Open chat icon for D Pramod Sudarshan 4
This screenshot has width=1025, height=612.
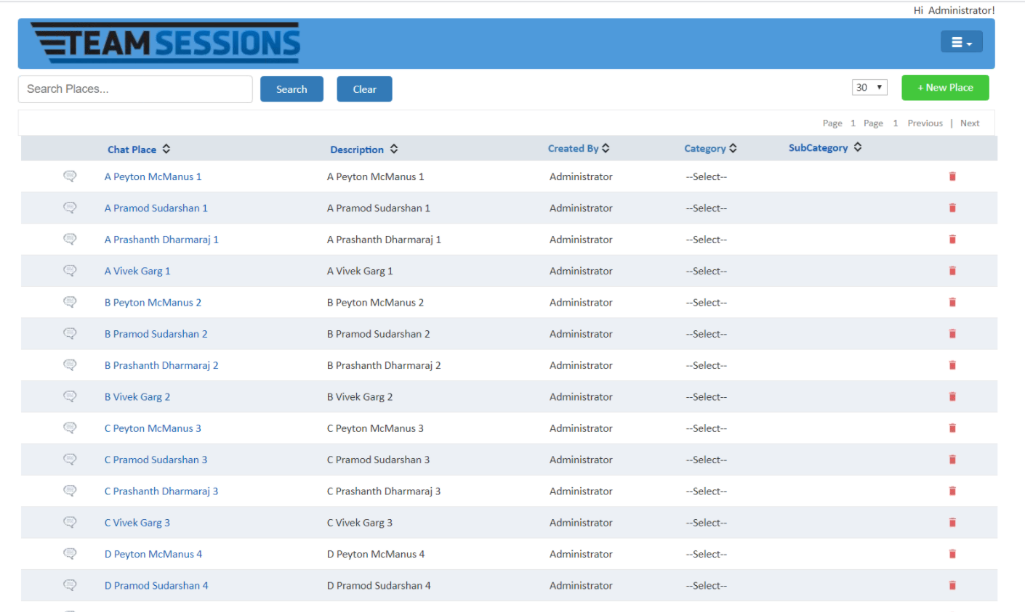70,585
